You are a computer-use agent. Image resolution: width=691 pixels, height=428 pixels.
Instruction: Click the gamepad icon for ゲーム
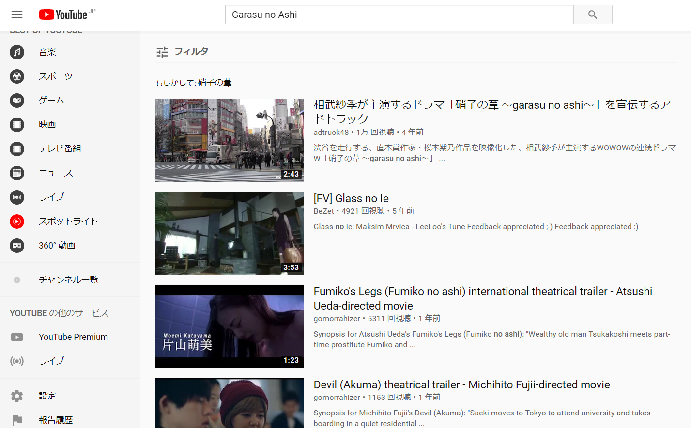pos(17,100)
